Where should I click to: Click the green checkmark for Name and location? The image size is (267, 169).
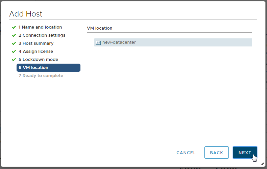(x=14, y=27)
